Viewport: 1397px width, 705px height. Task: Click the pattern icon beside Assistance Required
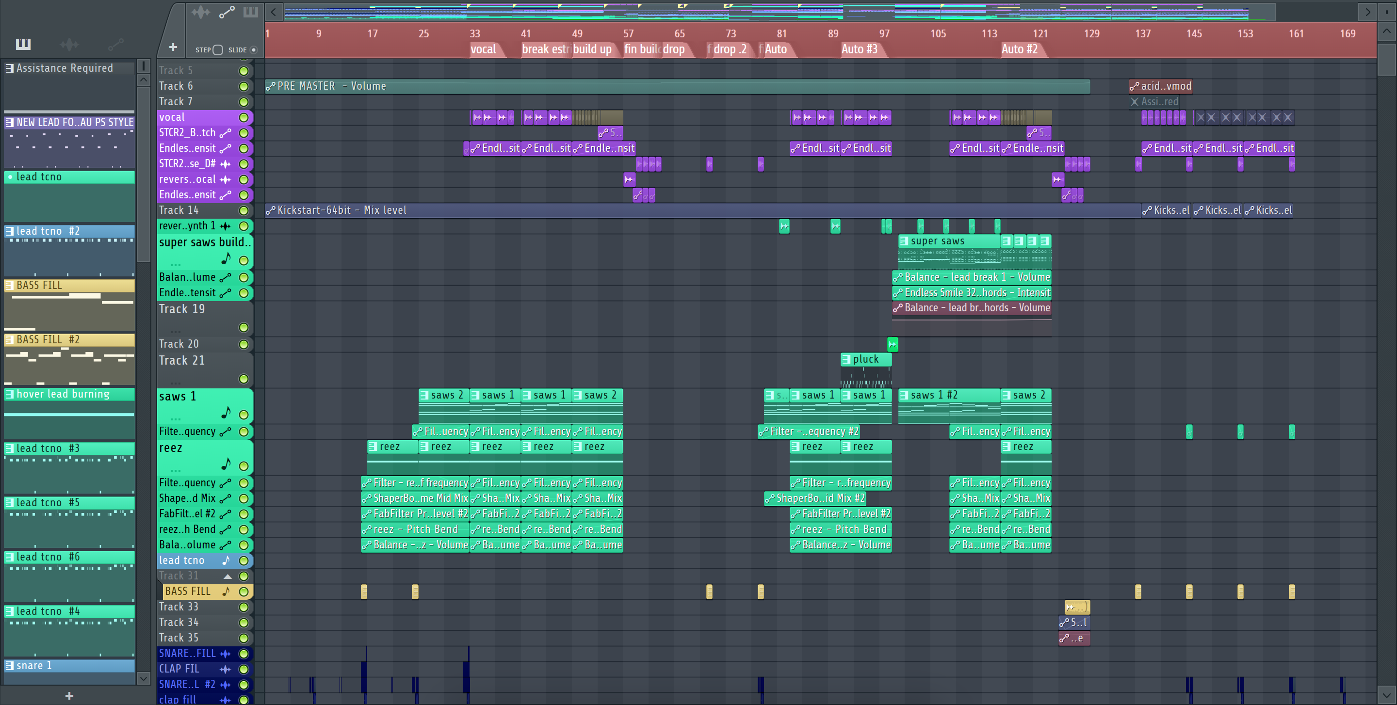point(9,68)
